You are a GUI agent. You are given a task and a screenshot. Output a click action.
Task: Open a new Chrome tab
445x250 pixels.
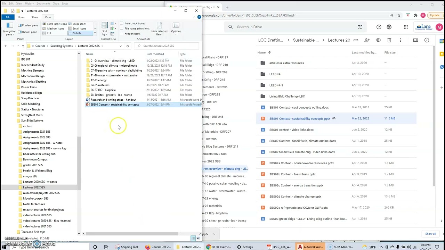coord(227,7)
